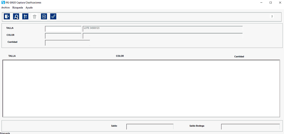284x134 pixels.
Task: Click the Cantidad column header of the list
Action: 239,56
